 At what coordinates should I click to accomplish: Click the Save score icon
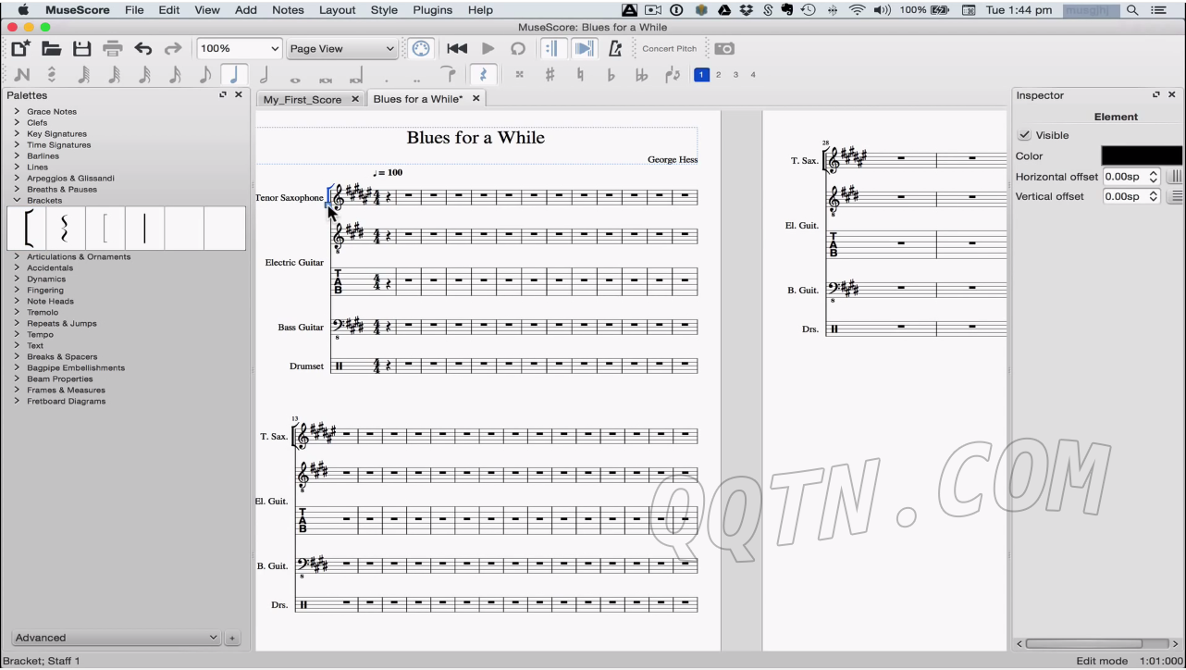pyautogui.click(x=81, y=49)
